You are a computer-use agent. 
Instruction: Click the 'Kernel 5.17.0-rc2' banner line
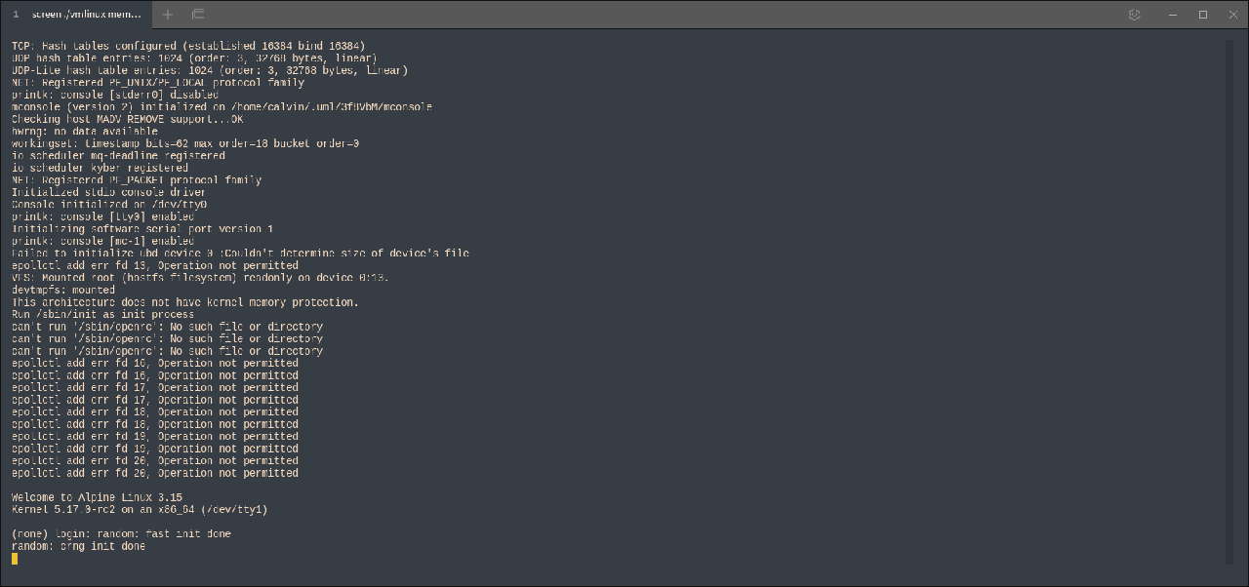[139, 510]
